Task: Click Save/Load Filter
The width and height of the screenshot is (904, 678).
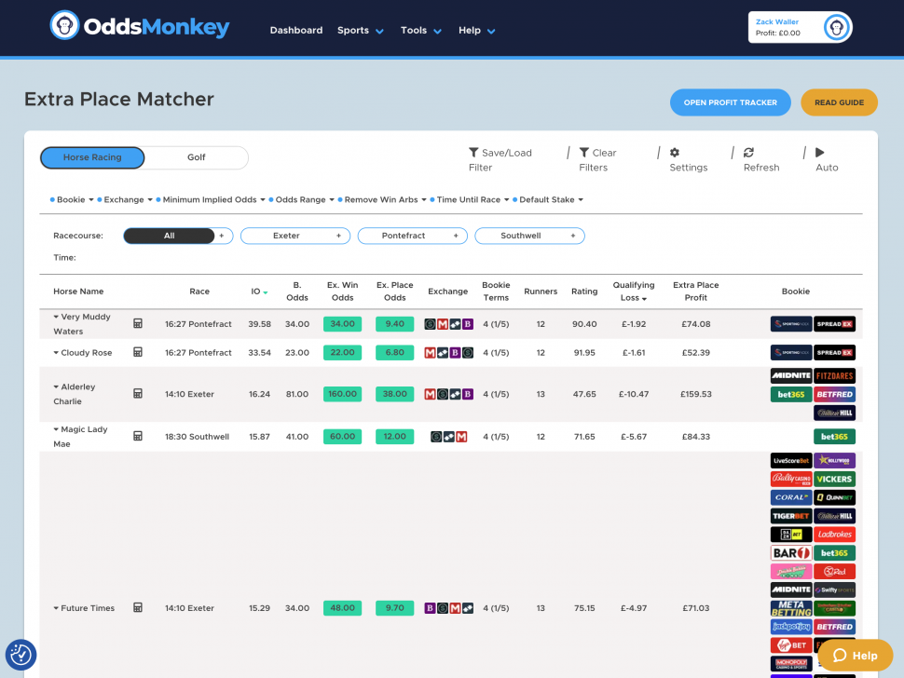Action: point(500,159)
